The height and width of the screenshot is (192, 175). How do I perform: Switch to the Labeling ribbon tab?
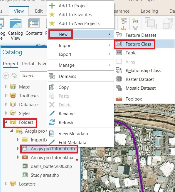(149, 11)
